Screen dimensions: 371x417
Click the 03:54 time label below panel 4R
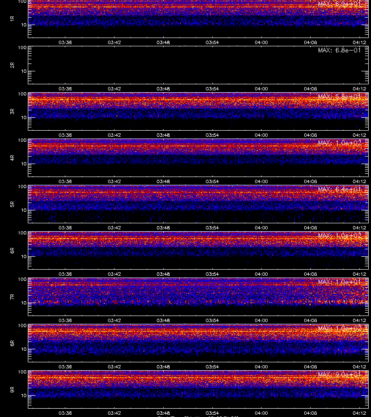tap(212, 181)
